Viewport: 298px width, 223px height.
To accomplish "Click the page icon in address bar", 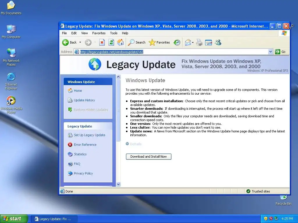I will pyautogui.click(x=77, y=52).
